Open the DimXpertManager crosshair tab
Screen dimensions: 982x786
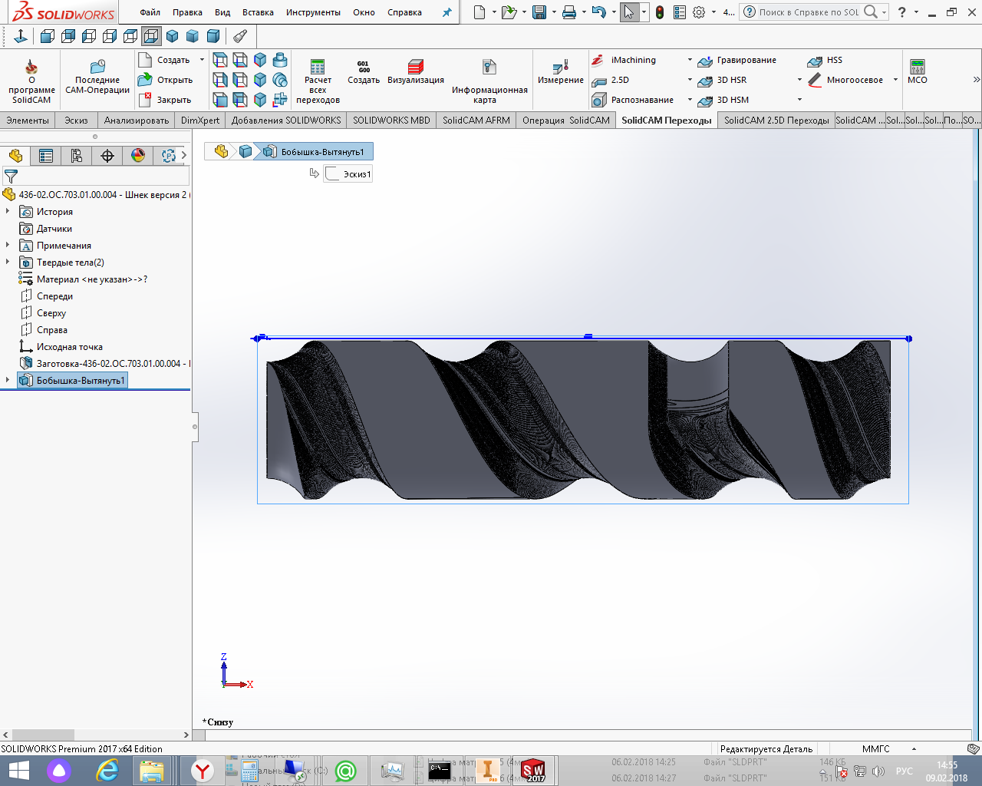click(107, 156)
